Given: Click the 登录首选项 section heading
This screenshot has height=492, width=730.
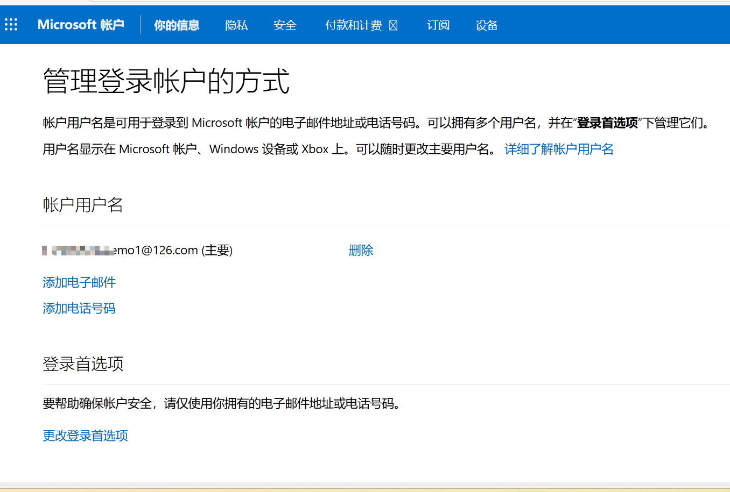Looking at the screenshot, I should tap(83, 364).
